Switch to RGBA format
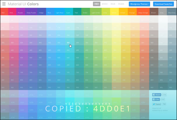Viewport: 177px width, 120px height. tap(121, 4)
